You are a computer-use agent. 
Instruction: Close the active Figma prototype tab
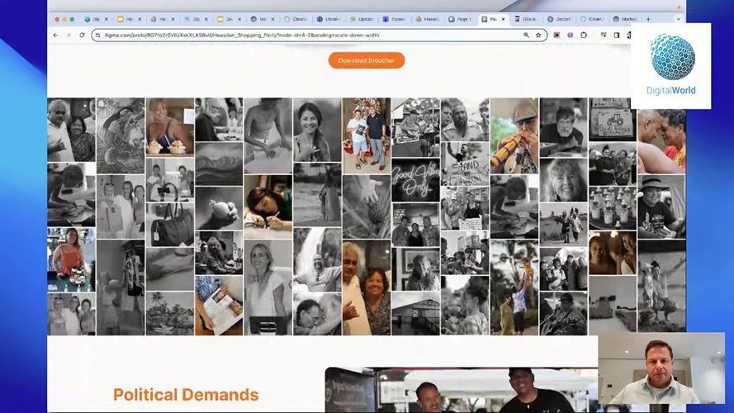504,19
